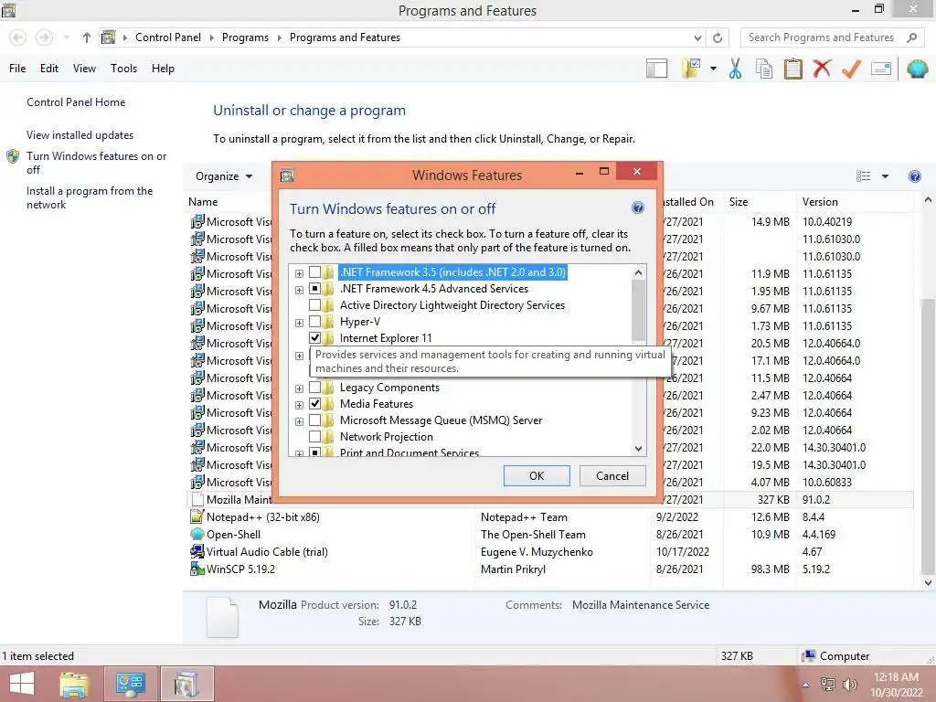Open Classic Shell settings shell icon
The width and height of the screenshot is (936, 702).
pyautogui.click(x=917, y=69)
